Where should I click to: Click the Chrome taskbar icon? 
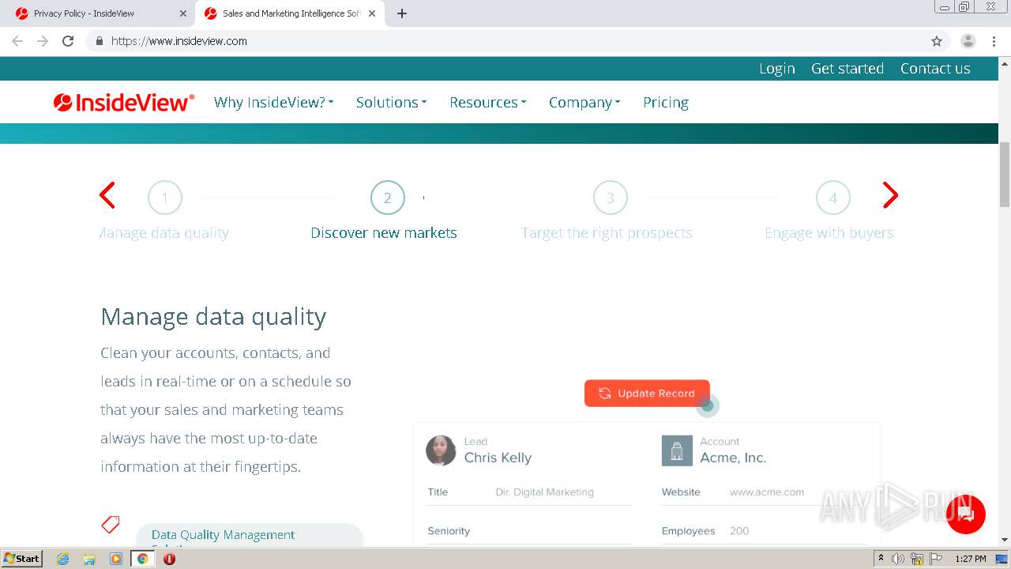point(142,559)
